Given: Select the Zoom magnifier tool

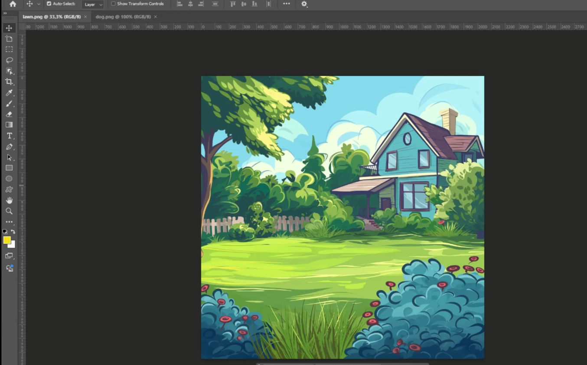Looking at the screenshot, I should tap(9, 211).
